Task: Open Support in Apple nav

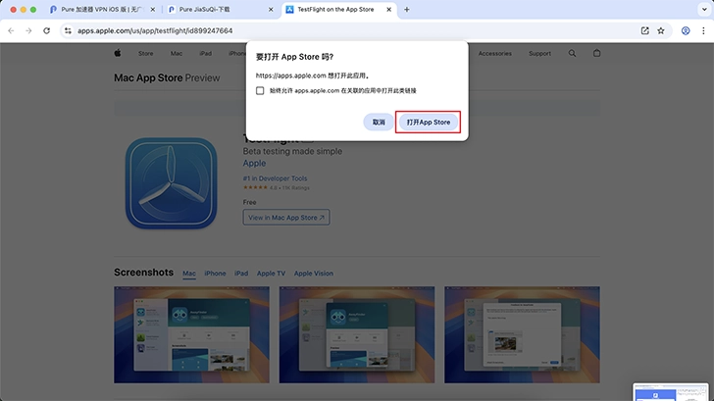Action: tap(539, 53)
